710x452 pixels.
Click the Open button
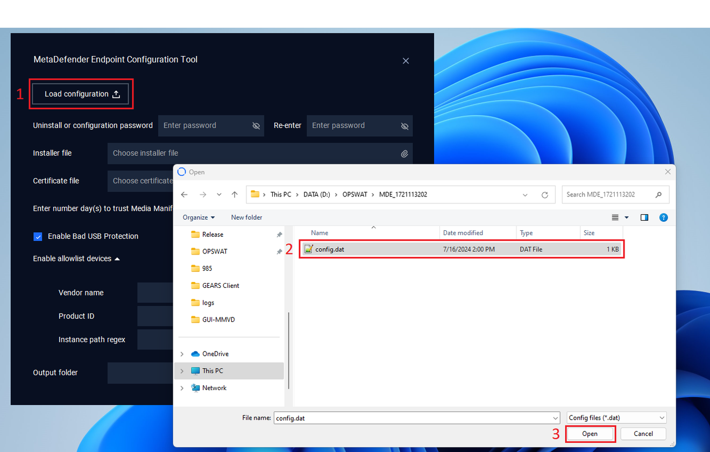click(590, 434)
